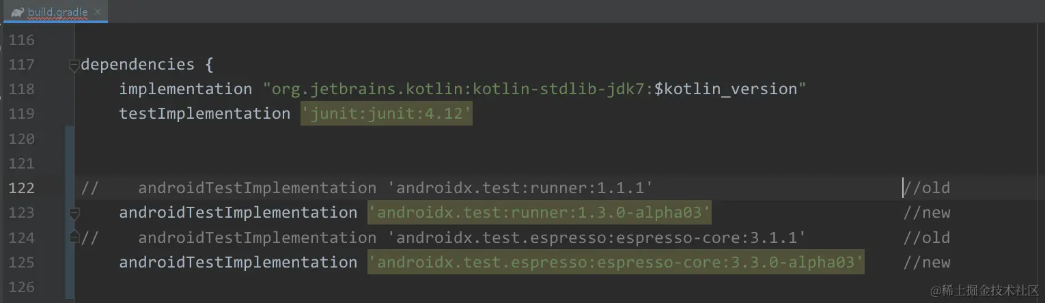
Task: Click the '//new' comment on line 123
Action: [x=927, y=213]
